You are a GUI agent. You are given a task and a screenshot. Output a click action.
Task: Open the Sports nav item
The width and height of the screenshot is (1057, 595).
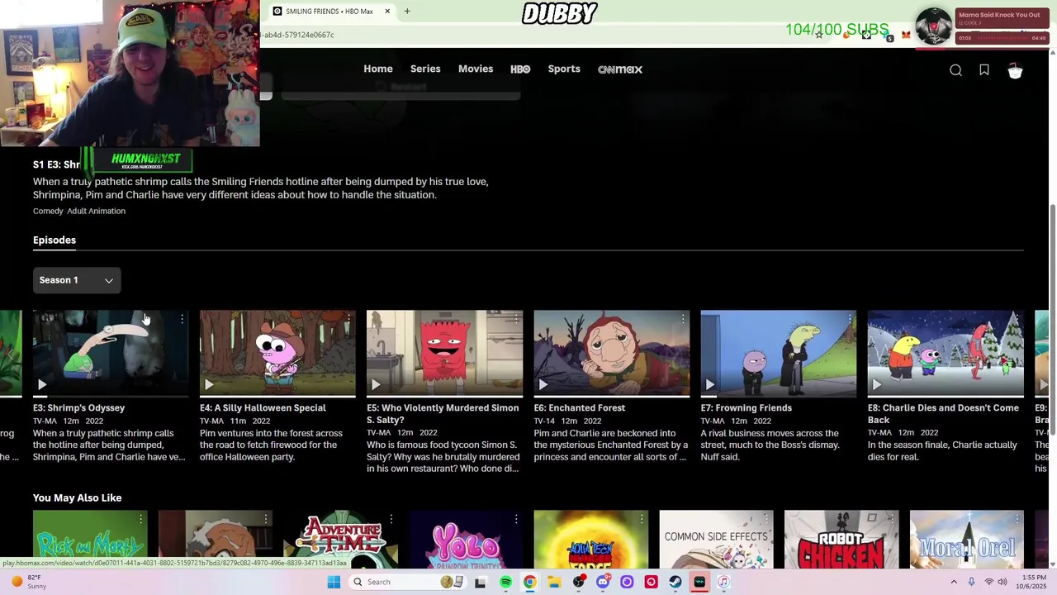coord(564,69)
